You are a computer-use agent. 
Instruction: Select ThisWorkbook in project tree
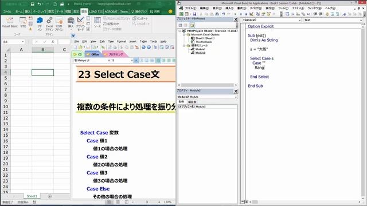tap(201, 42)
